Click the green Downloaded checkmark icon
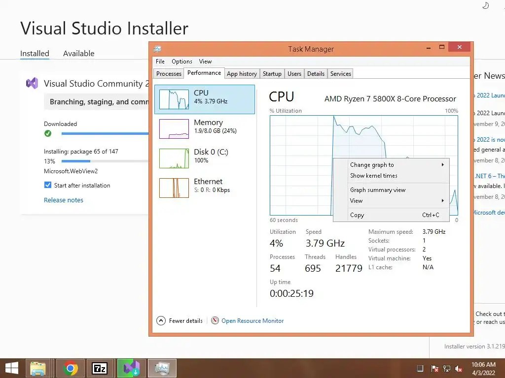Viewport: 505px width, 378px height. (x=48, y=133)
